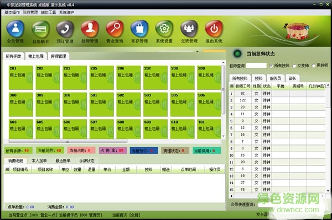This screenshot has height=220, width=332.
Task: Select the 女技师 radio button
Action: coord(294,66)
